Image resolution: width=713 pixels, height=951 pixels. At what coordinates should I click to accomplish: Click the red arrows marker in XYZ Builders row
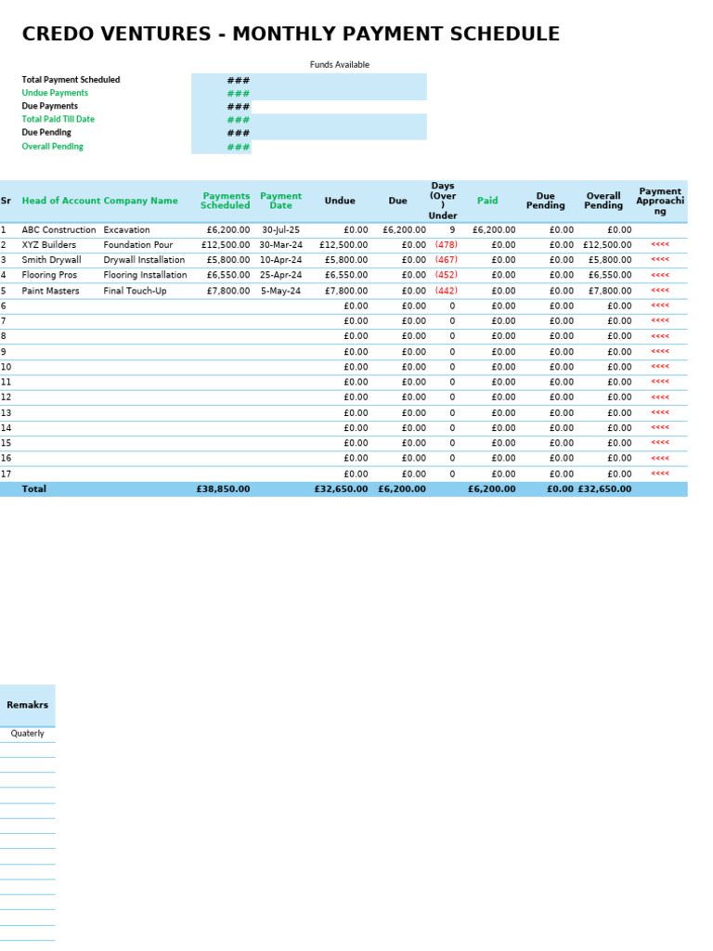click(x=660, y=244)
